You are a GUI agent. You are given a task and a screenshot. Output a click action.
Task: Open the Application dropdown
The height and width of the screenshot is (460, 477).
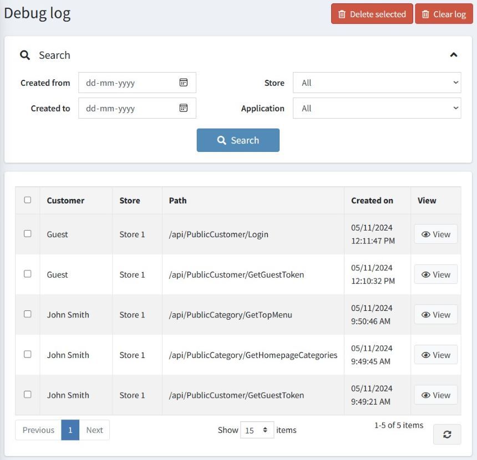pyautogui.click(x=377, y=108)
